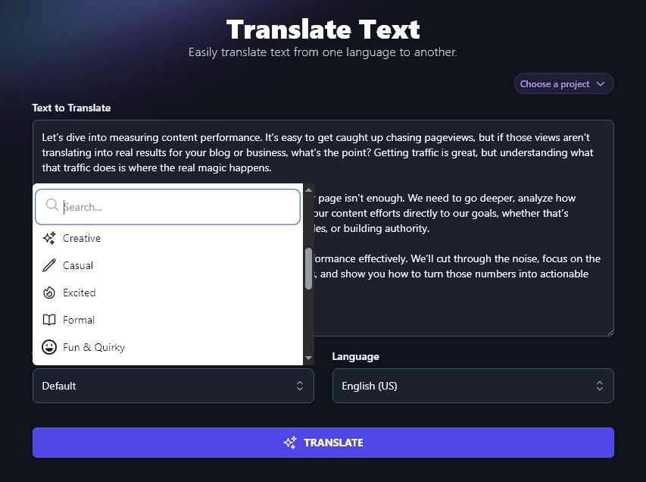Click up-down arrows on English (US) selector

600,386
